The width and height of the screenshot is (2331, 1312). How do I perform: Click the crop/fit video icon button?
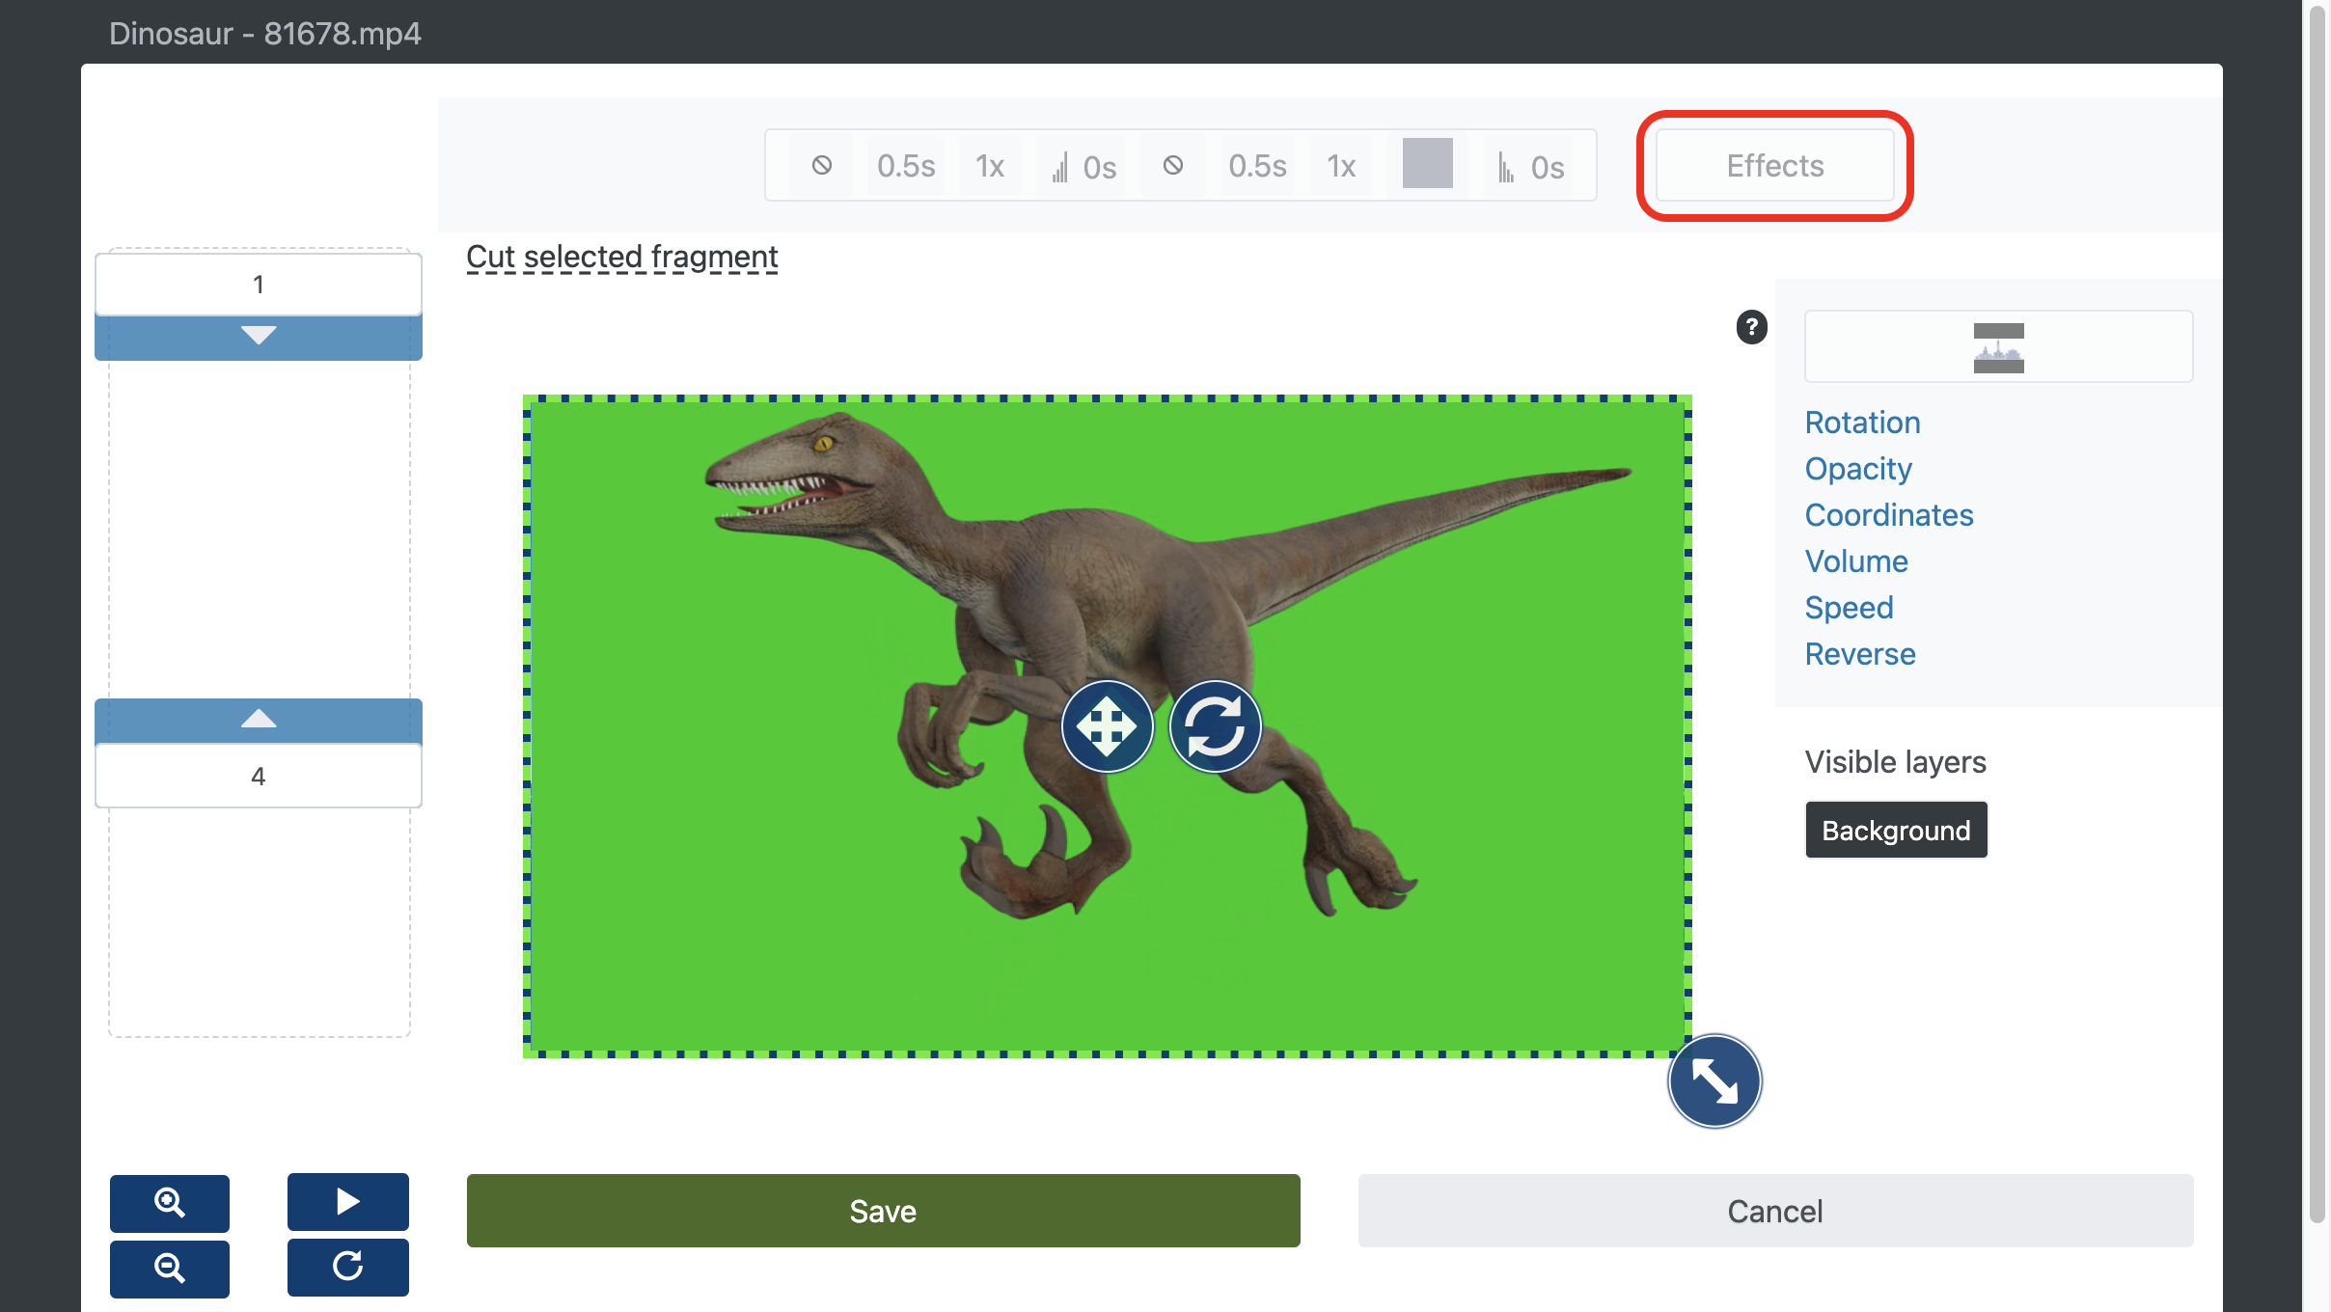[x=1999, y=346]
